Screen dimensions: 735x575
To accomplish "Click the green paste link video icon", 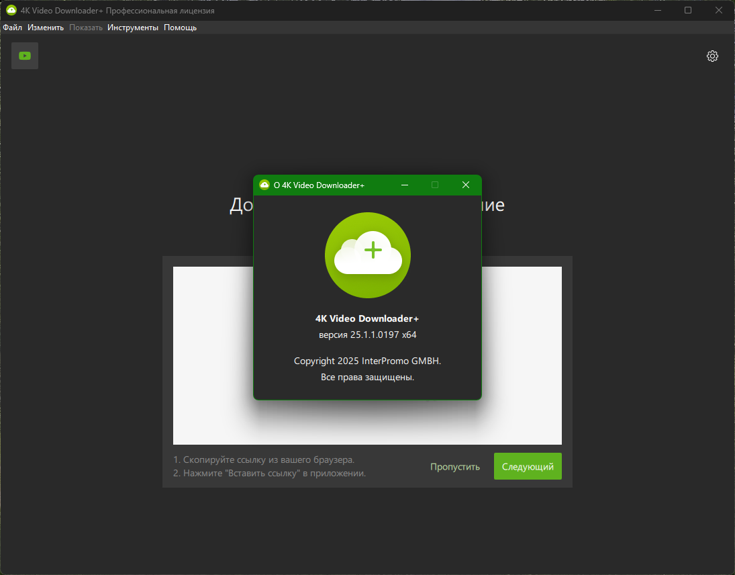I will pos(25,56).
